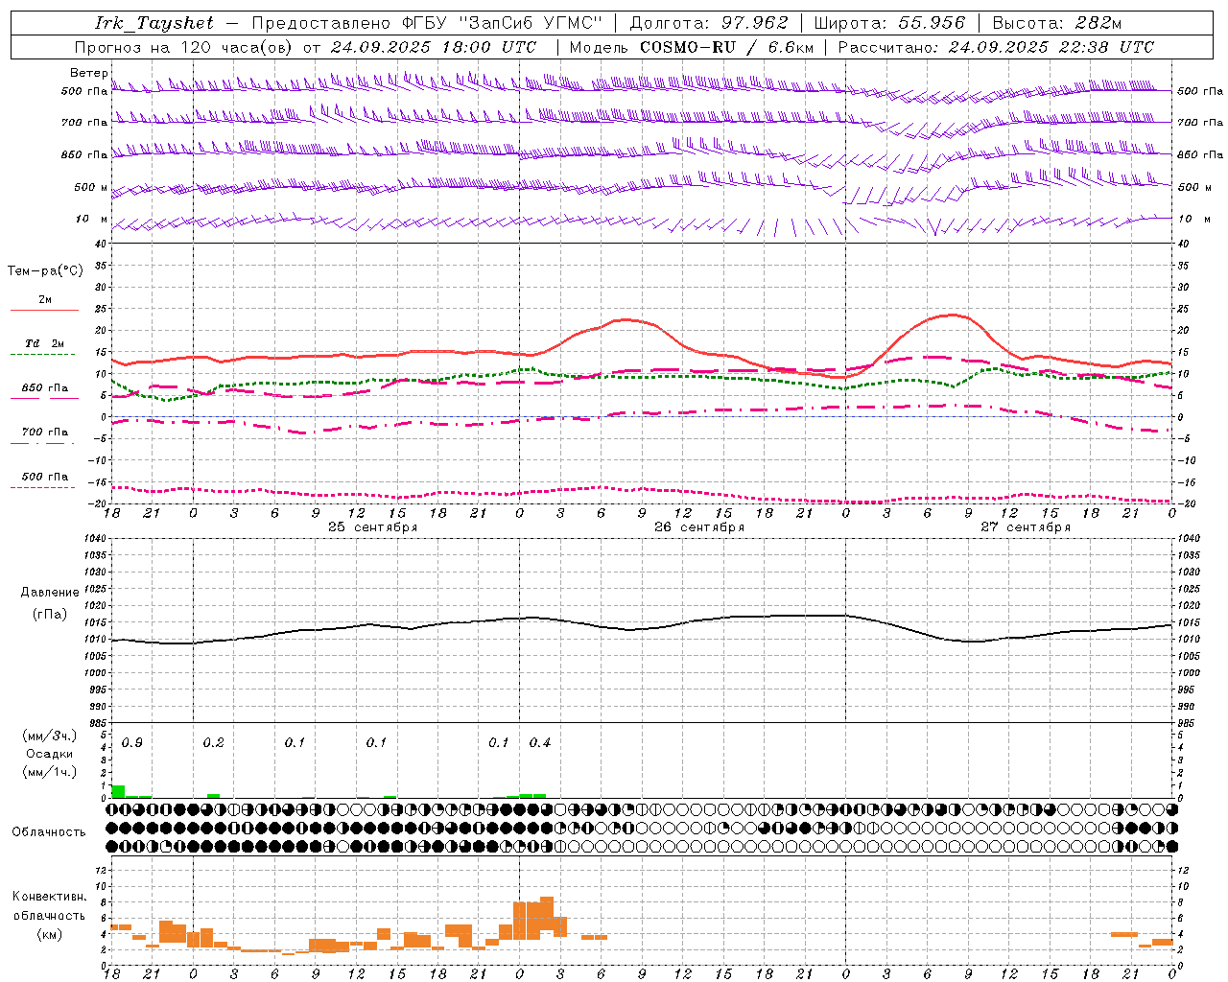This screenshot has height=982, width=1228.
Task: Click the Конвективн. label in bottom panel
Action: coord(50,897)
